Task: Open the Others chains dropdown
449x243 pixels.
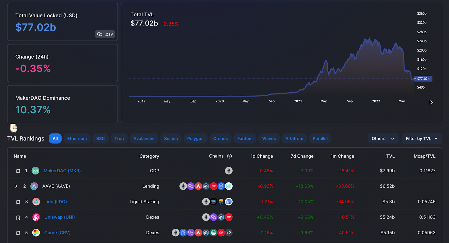Action: [383, 139]
